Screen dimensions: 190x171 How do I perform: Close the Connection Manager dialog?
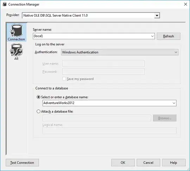(185, 4)
